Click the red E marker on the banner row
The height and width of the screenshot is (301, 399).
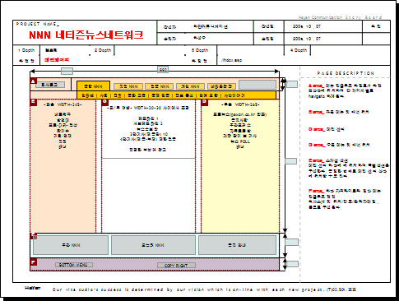click(x=34, y=236)
